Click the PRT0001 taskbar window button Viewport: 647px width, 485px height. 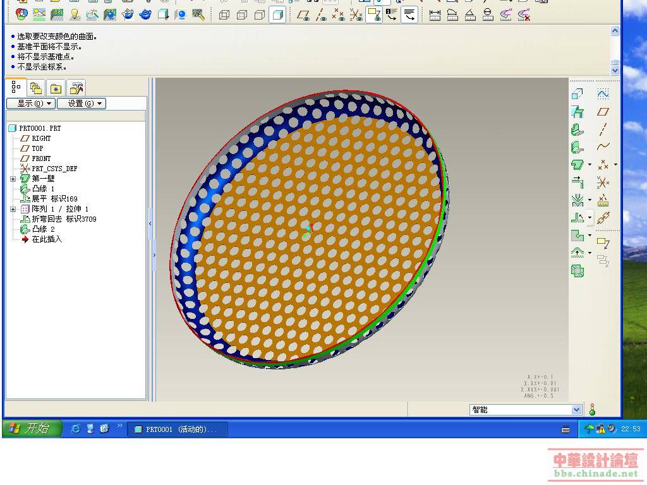coord(177,429)
